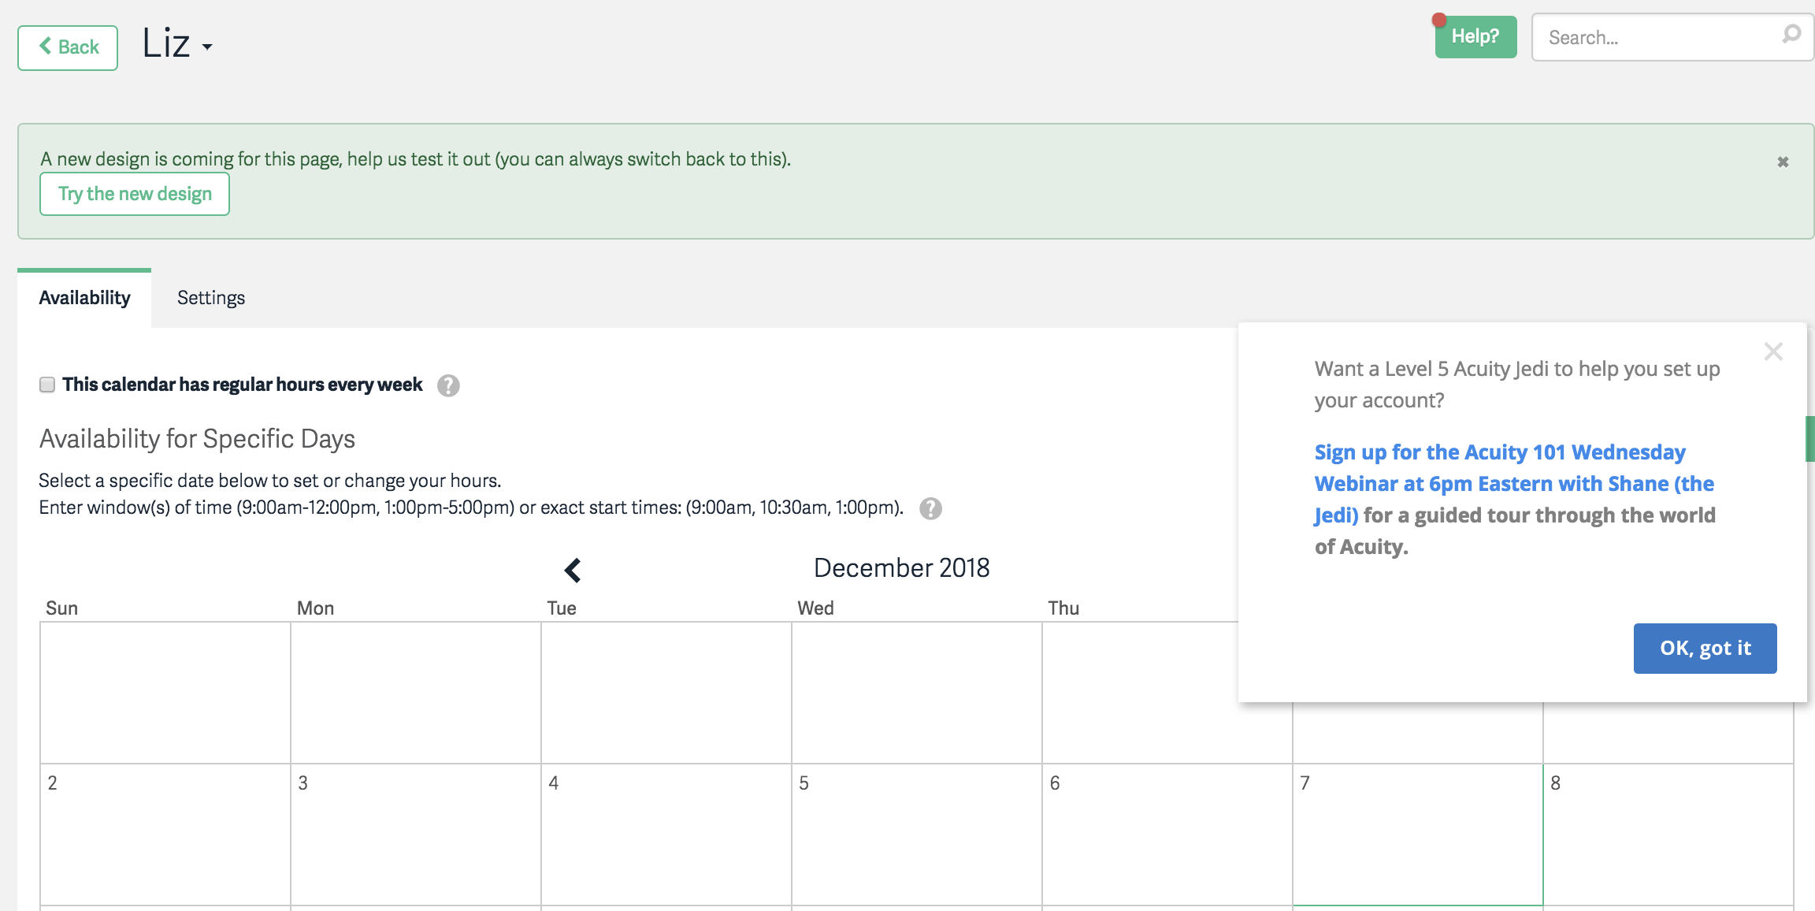The image size is (1815, 911).
Task: Click the search magnifier icon
Action: coord(1791,34)
